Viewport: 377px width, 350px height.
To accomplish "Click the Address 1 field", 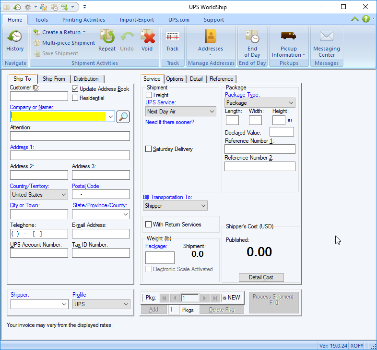I will [70, 155].
